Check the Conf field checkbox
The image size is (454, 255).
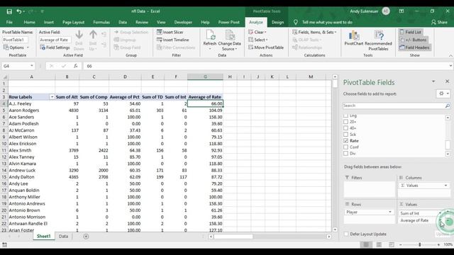(x=345, y=147)
